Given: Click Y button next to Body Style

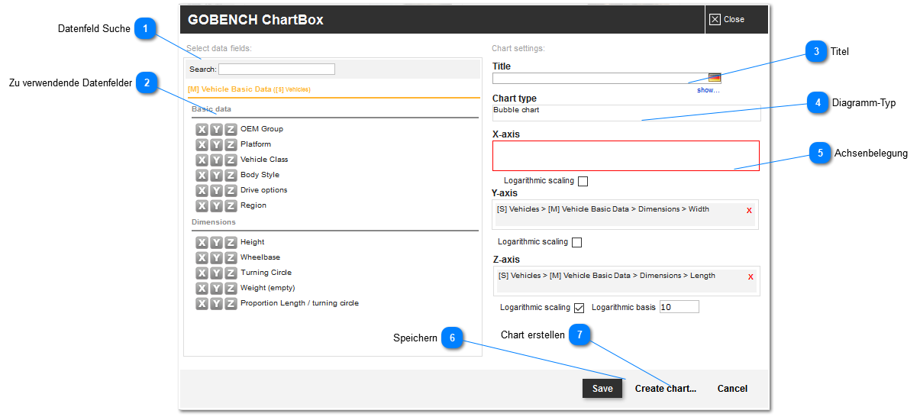Looking at the screenshot, I should 216,175.
